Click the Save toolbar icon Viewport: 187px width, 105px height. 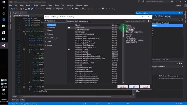[x=29, y=8]
